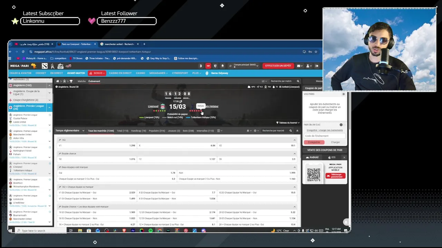Click the Charger coupon button
Image resolution: width=442 pixels, height=248 pixels.
coord(335,142)
